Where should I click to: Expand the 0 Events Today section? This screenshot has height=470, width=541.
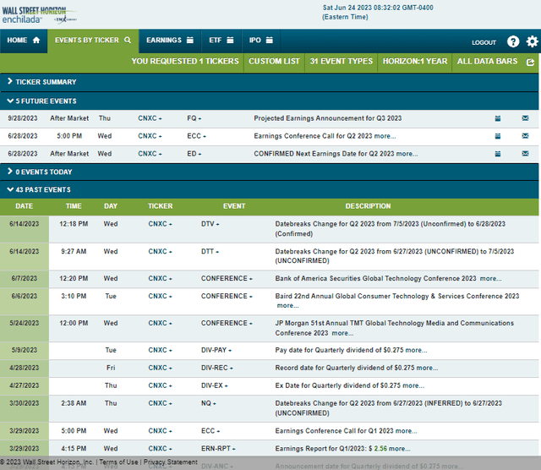(269, 172)
